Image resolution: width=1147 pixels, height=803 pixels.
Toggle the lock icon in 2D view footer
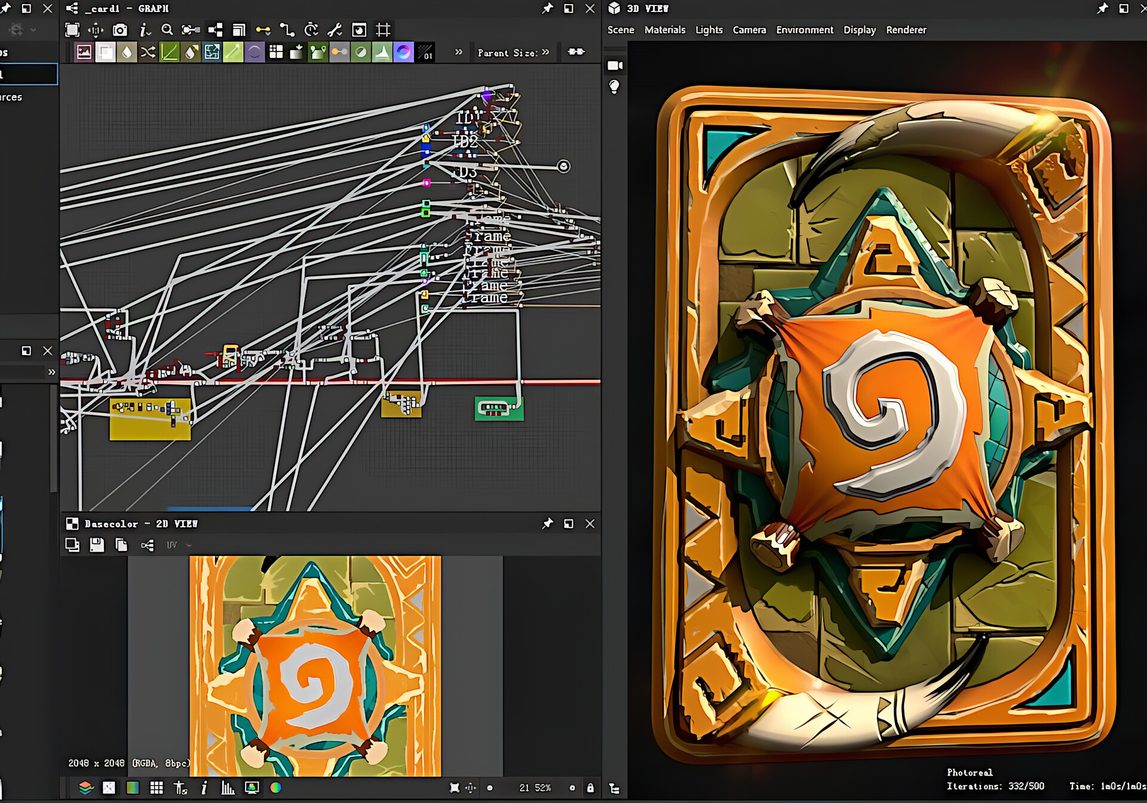pyautogui.click(x=590, y=787)
